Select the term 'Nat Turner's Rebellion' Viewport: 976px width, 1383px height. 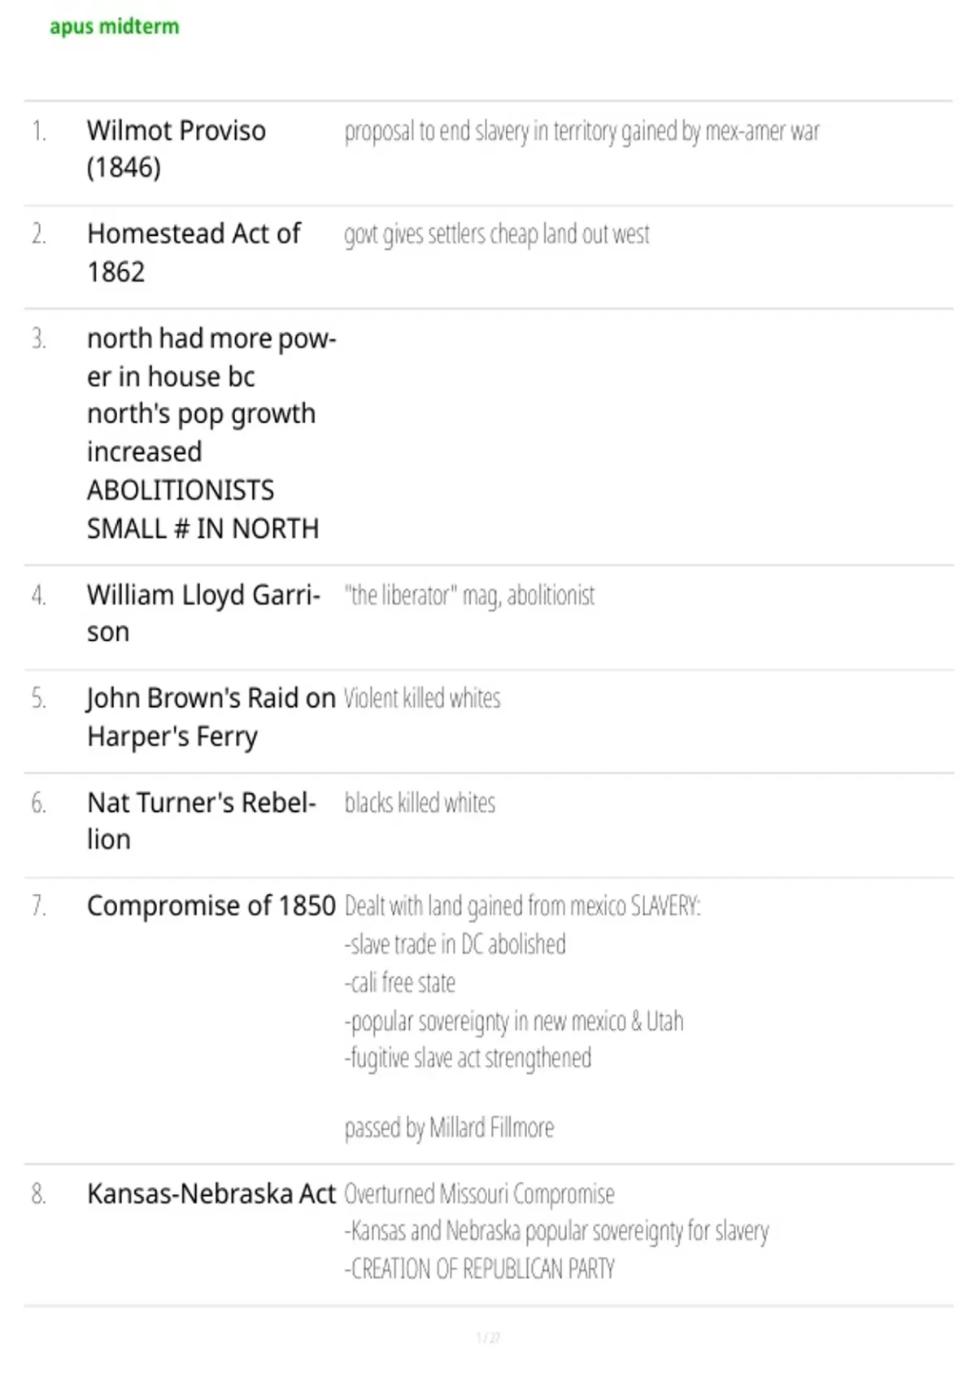coord(201,821)
